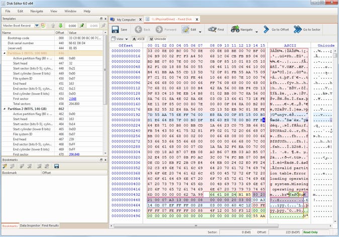Screen dimensions: 339x237
Task: Click the add bookmark icon
Action: pos(5,166)
